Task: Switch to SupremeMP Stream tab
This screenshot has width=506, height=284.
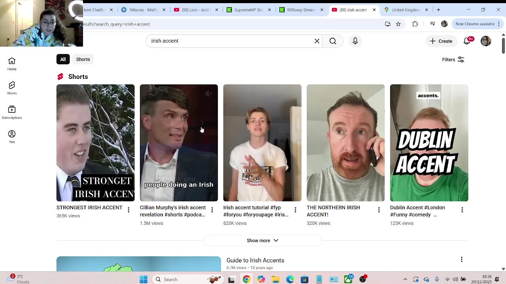Action: tap(249, 10)
